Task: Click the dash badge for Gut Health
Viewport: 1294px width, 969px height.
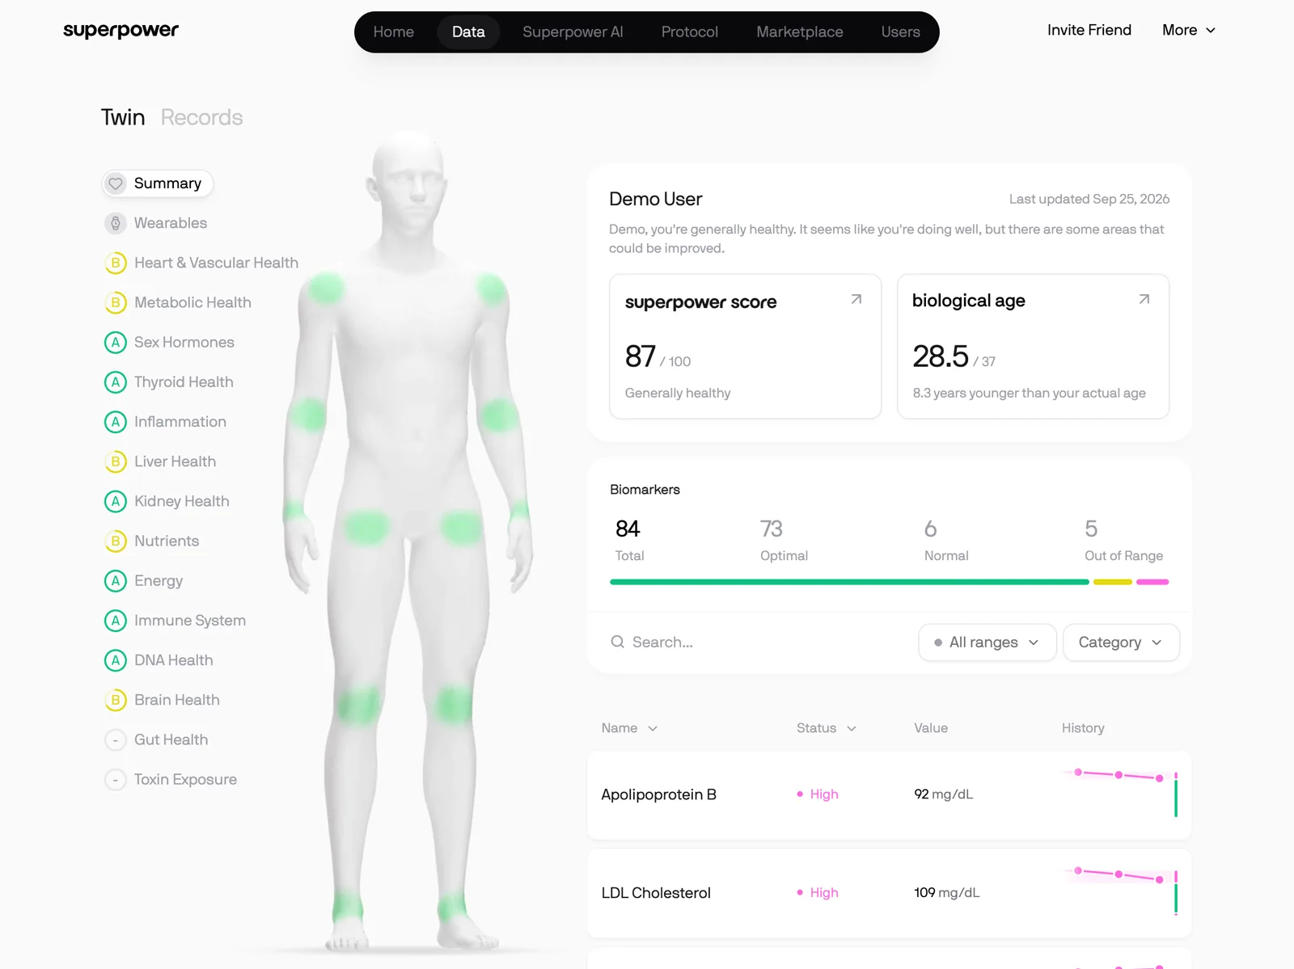Action: (x=116, y=739)
